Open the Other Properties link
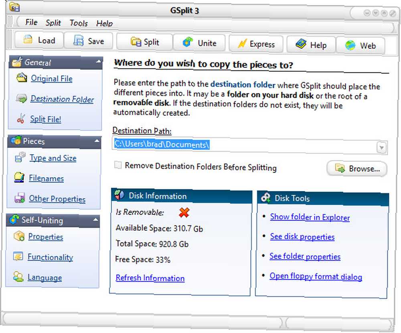The width and height of the screenshot is (401, 333). (57, 199)
